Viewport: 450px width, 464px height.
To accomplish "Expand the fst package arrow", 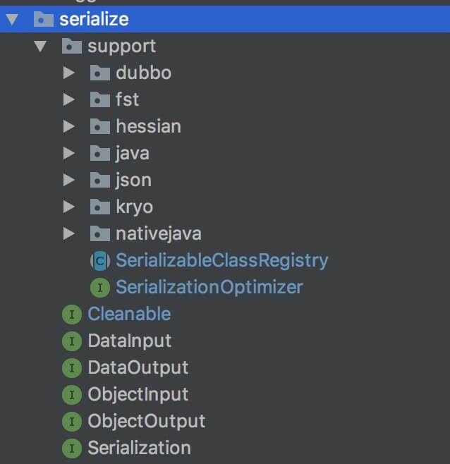I will point(68,99).
